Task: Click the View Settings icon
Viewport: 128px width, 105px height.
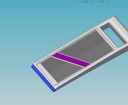Action: (108, 2)
